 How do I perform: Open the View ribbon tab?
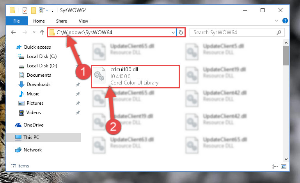point(83,21)
